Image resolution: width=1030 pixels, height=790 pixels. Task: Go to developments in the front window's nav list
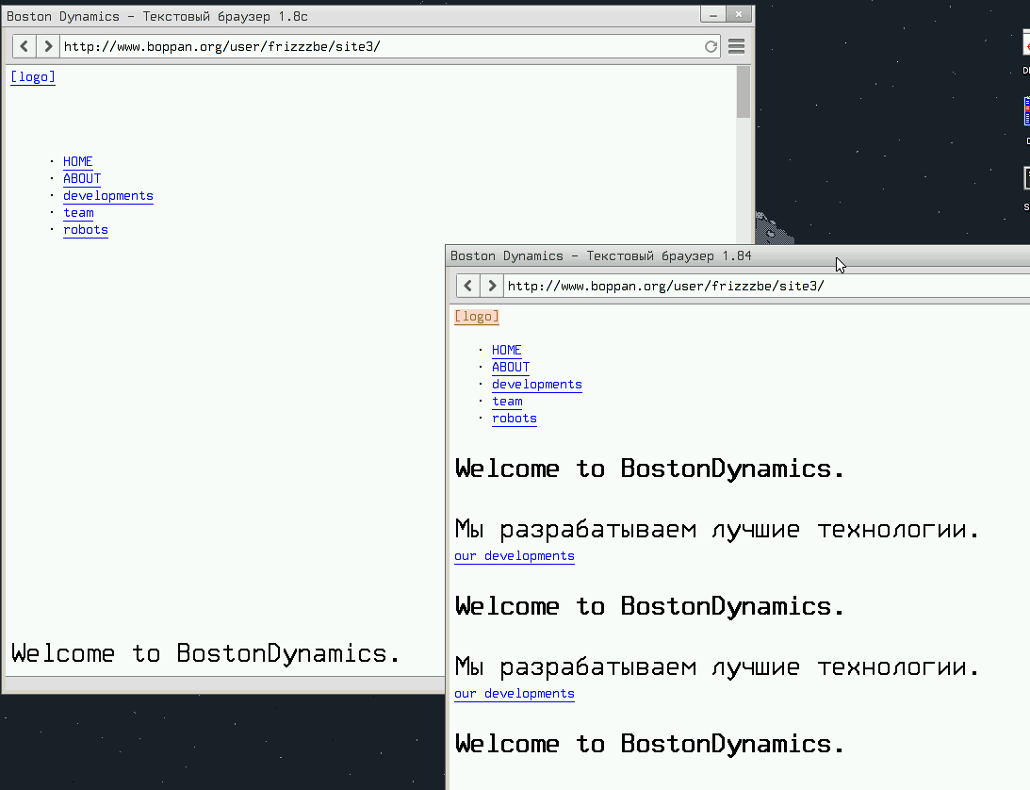pos(536,384)
